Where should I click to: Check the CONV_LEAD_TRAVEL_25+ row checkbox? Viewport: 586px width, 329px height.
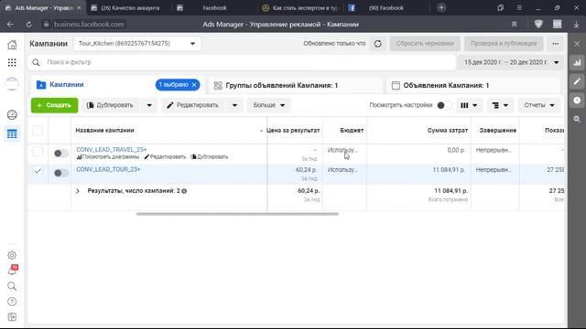(38, 152)
